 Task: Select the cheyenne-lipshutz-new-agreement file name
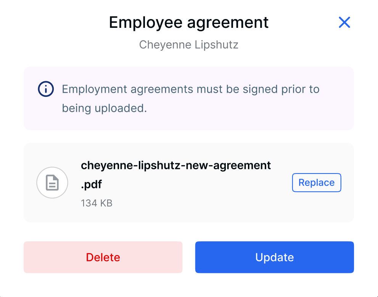pos(176,165)
